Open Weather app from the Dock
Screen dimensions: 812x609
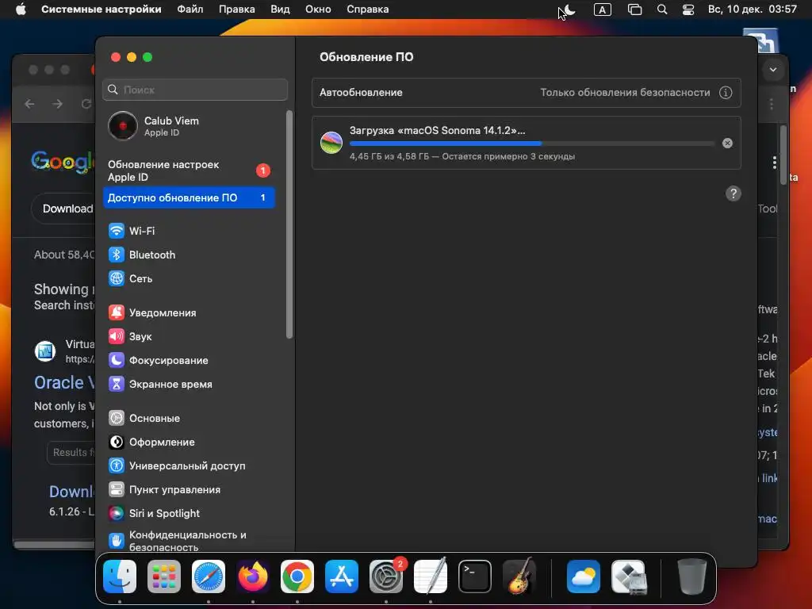(x=584, y=576)
